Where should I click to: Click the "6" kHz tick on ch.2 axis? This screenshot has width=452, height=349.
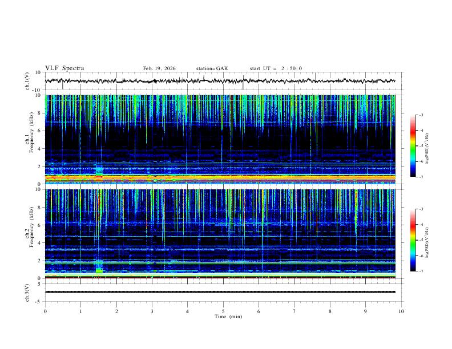click(40, 225)
